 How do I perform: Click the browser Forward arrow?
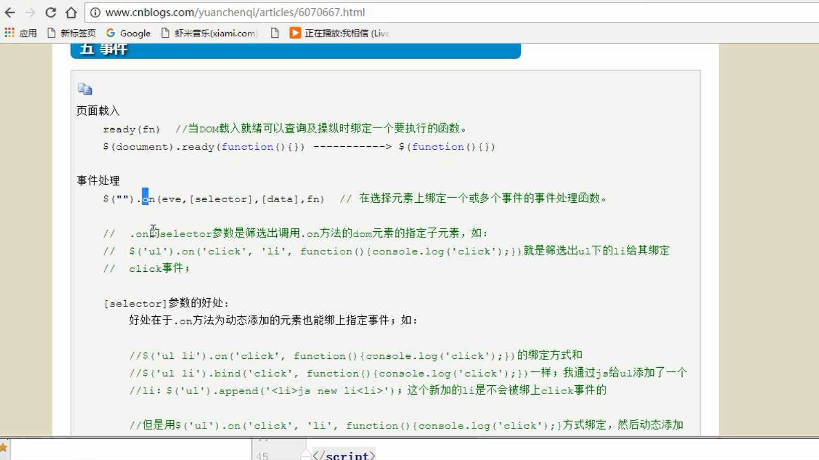[x=30, y=12]
